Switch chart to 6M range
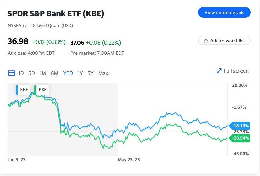The height and width of the screenshot is (176, 260). point(54,73)
